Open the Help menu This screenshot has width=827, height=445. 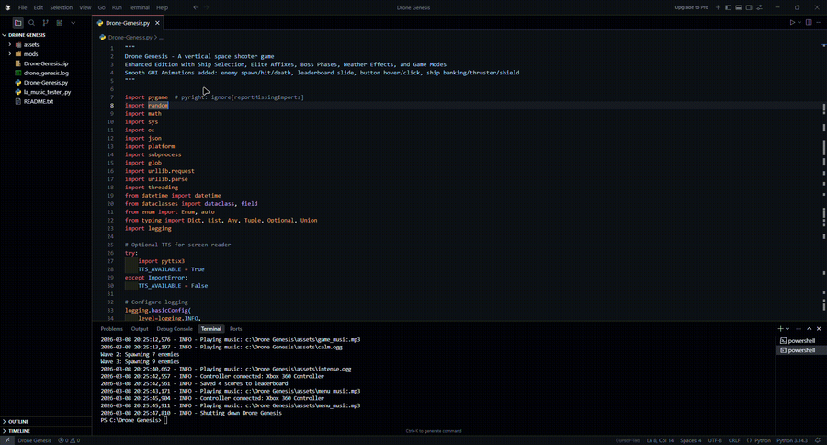163,7
